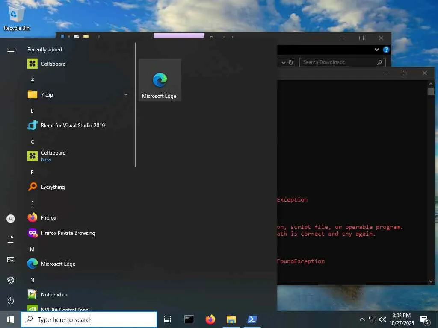The width and height of the screenshot is (438, 328).
Task: Expand the Start menu hamburger button
Action: (x=11, y=50)
